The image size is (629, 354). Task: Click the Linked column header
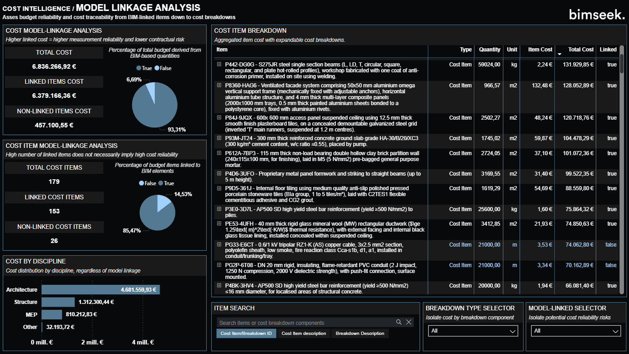pyautogui.click(x=608, y=50)
